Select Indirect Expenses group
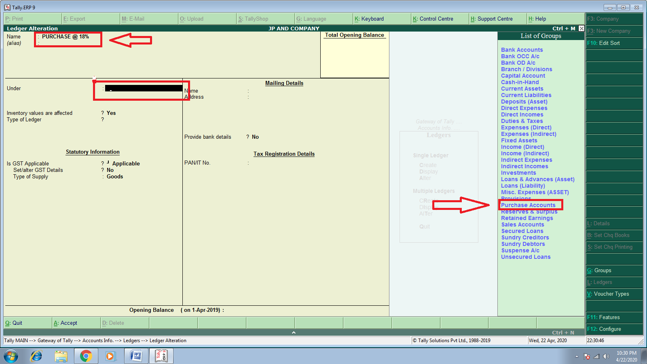This screenshot has width=647, height=364. (x=526, y=160)
